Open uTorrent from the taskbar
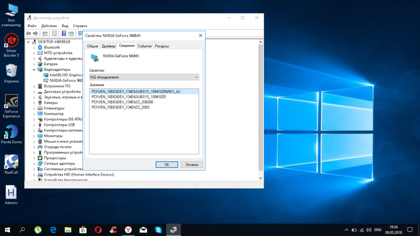Screen dimensions: 420x236 pos(38,230)
